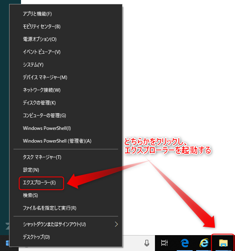Open コンピューターの管理(G)
This screenshot has width=235, height=251.
66,116
